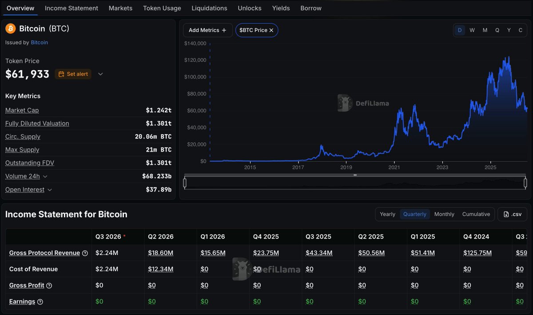Click the chart range slider track

[x=355, y=183]
